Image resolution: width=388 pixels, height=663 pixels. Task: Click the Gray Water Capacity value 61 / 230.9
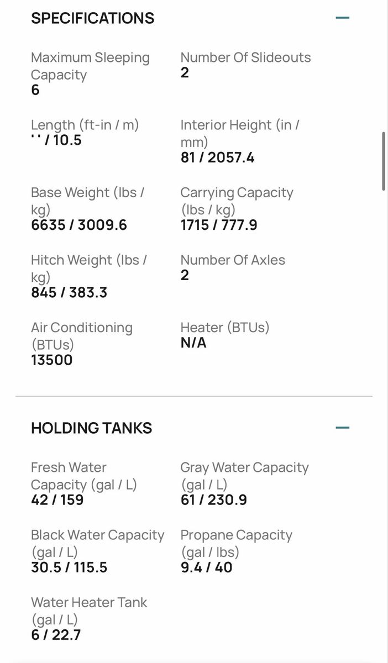pyautogui.click(x=214, y=500)
